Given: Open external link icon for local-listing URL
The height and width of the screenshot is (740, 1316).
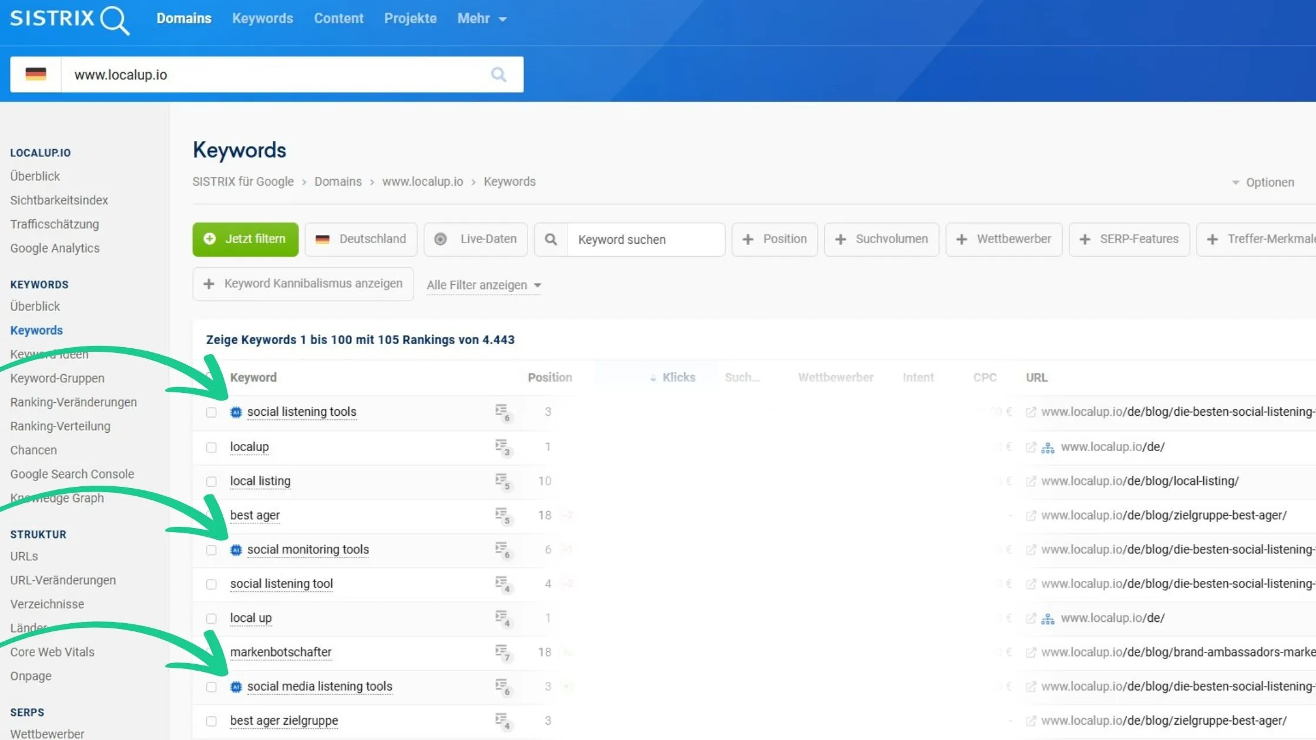Looking at the screenshot, I should click(1030, 482).
